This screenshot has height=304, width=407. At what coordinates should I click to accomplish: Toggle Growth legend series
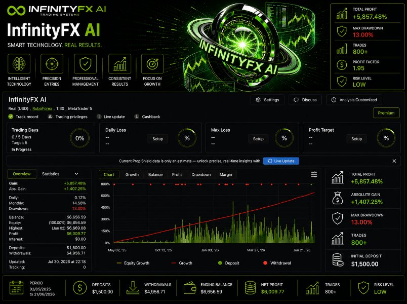182,263
